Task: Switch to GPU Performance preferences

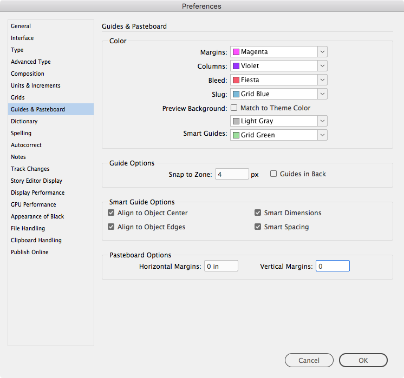Action: coord(34,204)
